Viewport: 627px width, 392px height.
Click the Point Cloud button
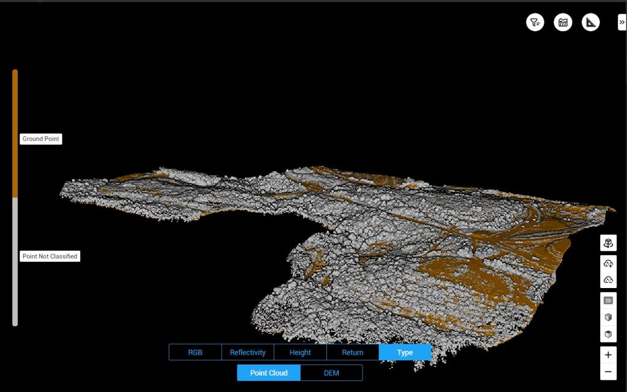click(x=269, y=372)
